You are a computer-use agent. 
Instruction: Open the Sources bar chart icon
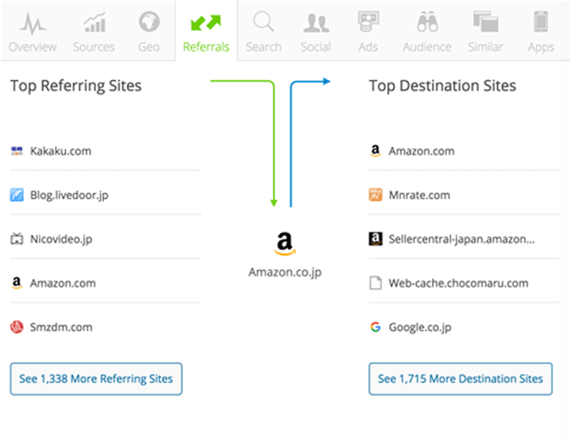(94, 22)
